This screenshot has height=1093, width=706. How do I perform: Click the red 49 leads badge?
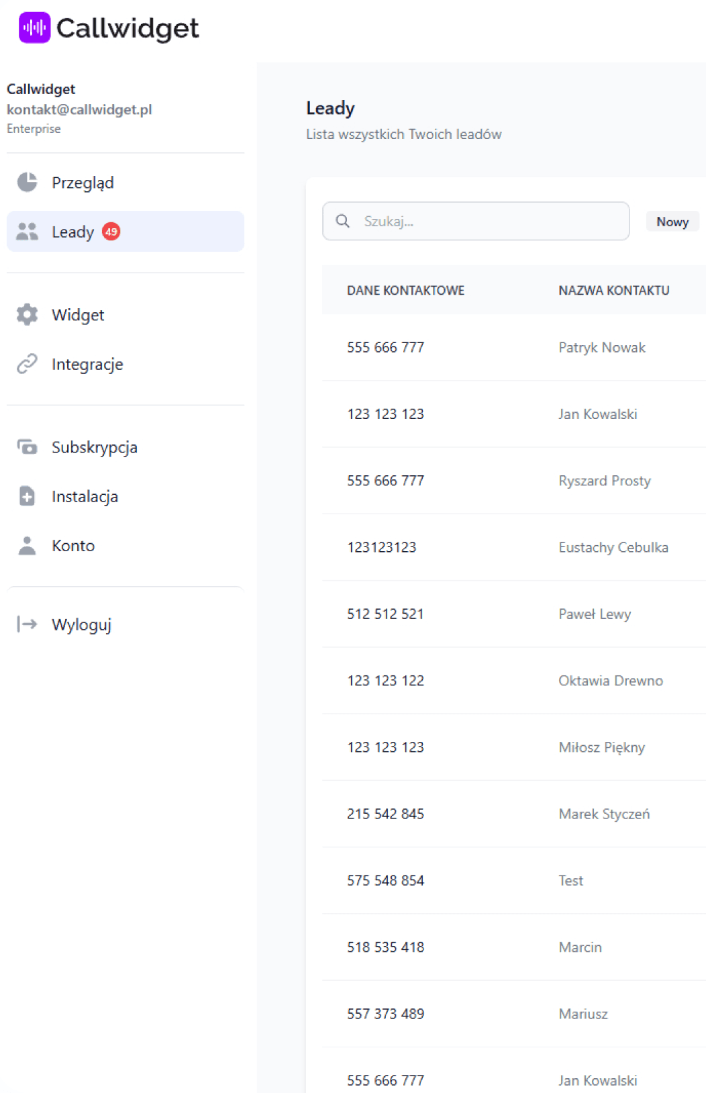(111, 232)
